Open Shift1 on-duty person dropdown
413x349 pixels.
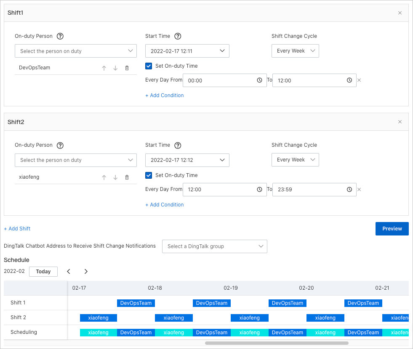point(76,51)
